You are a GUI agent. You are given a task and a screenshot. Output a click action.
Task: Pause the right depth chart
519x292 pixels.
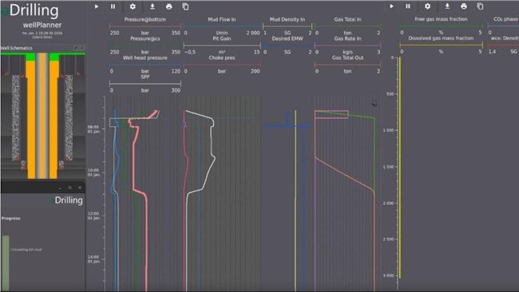point(408,6)
